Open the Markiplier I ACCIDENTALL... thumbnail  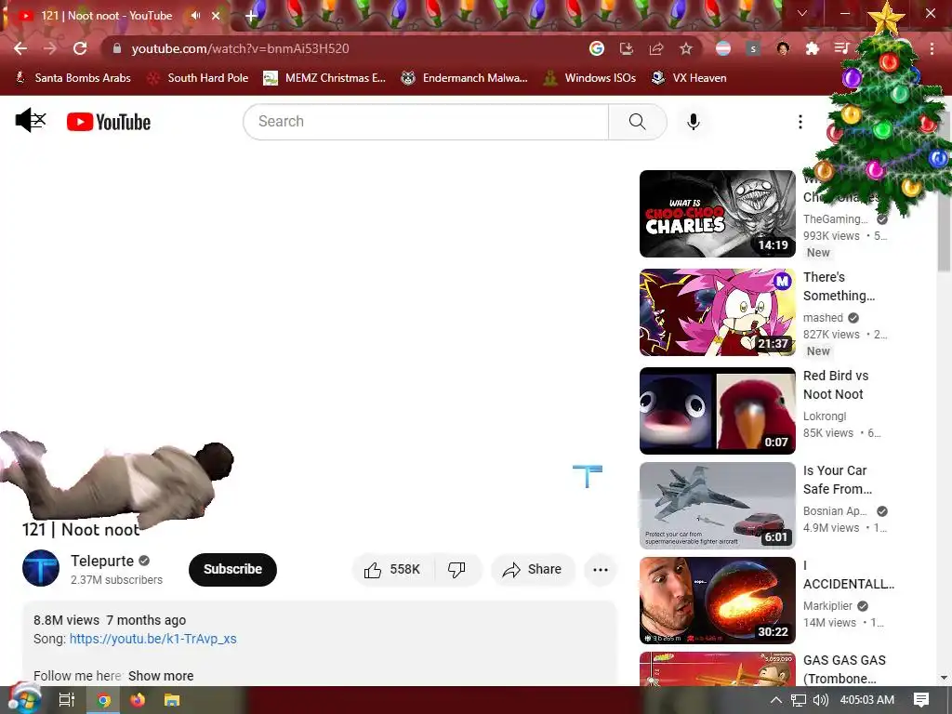(717, 601)
